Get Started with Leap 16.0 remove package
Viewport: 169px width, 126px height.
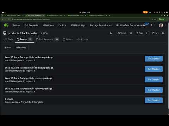coord(154,79)
